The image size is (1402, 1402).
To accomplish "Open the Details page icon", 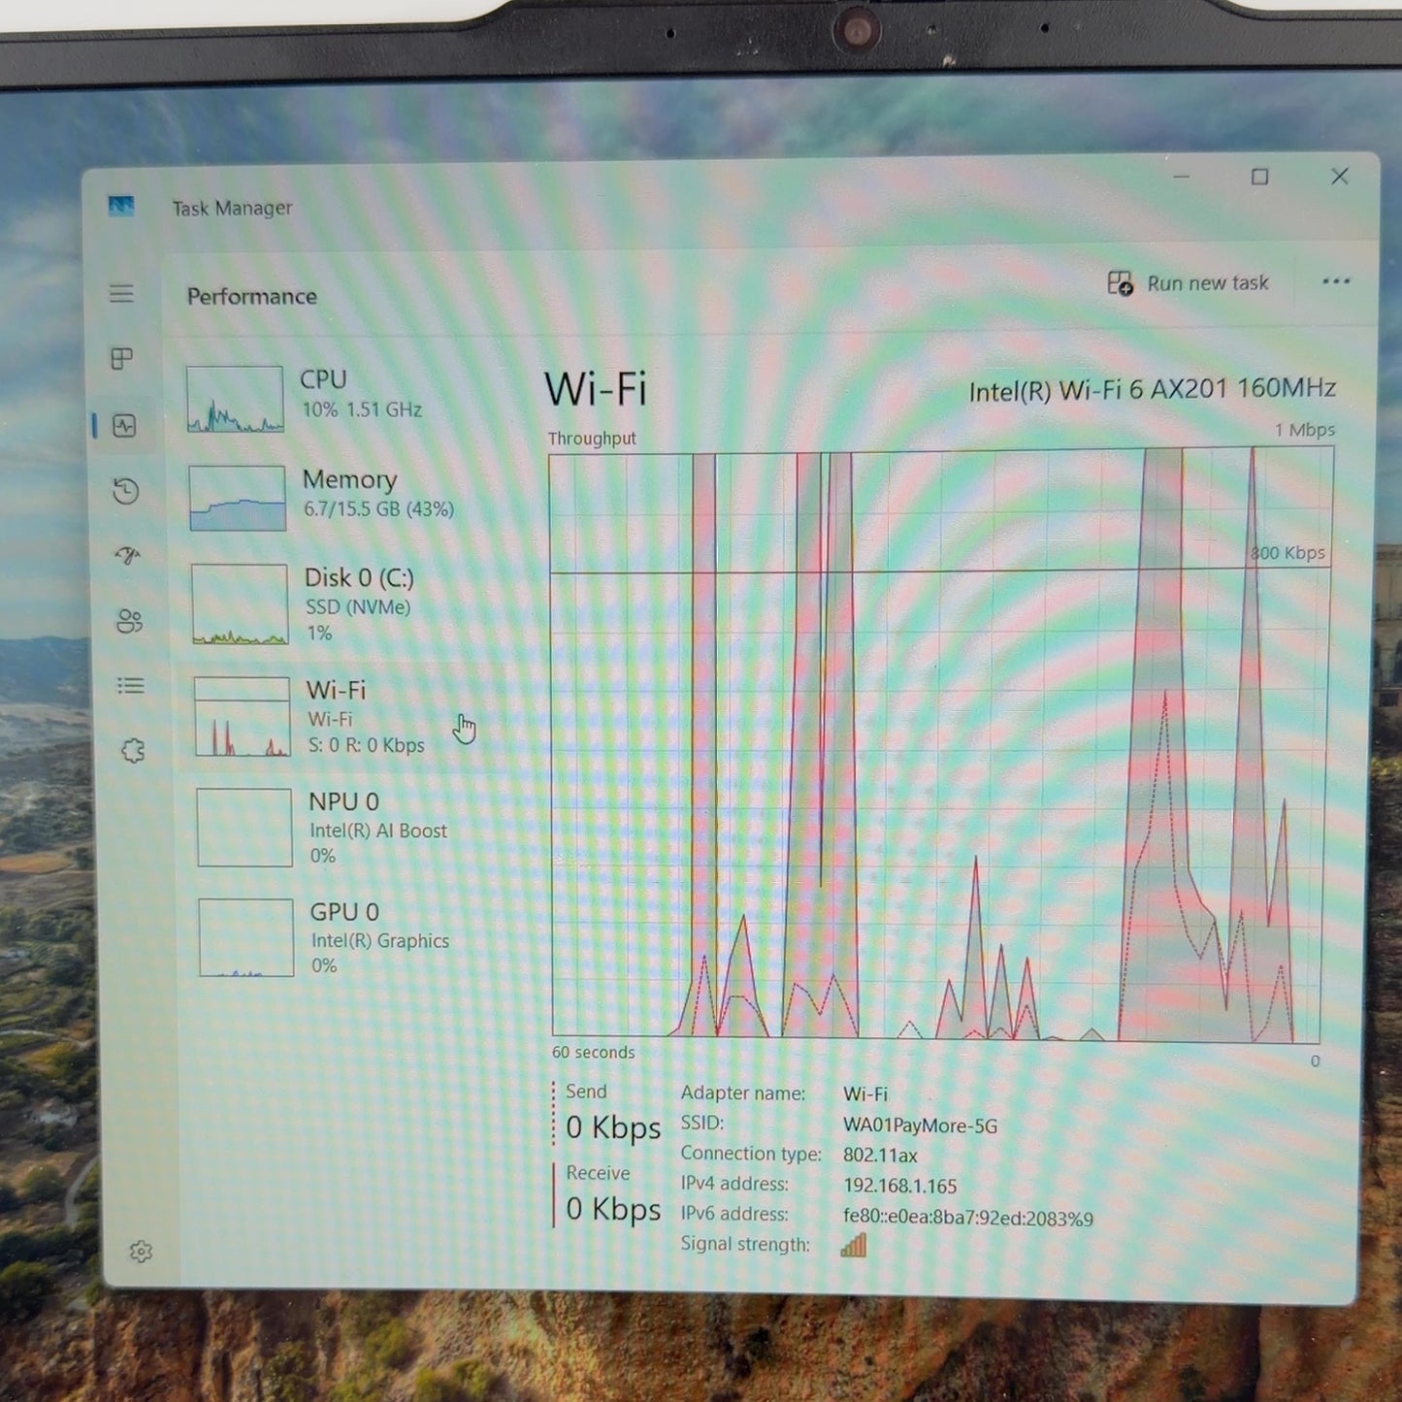I will (x=130, y=686).
